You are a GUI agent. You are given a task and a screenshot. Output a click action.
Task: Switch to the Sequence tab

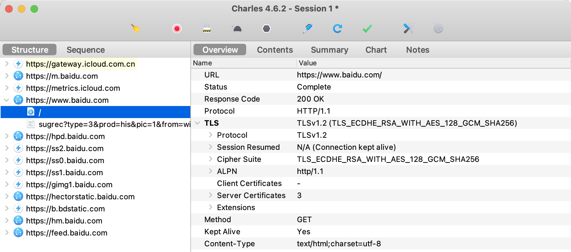pos(86,50)
